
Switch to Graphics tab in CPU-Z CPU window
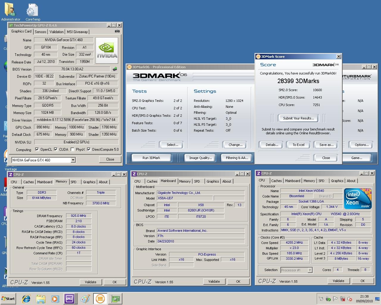coord(337,181)
